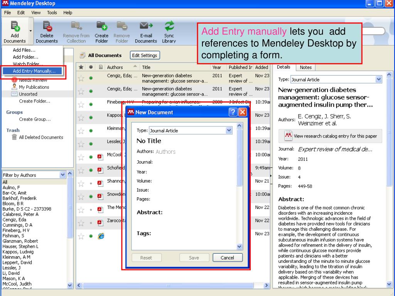
Task: Click Internet Explorer icon in last row
Action: [x=101, y=236]
